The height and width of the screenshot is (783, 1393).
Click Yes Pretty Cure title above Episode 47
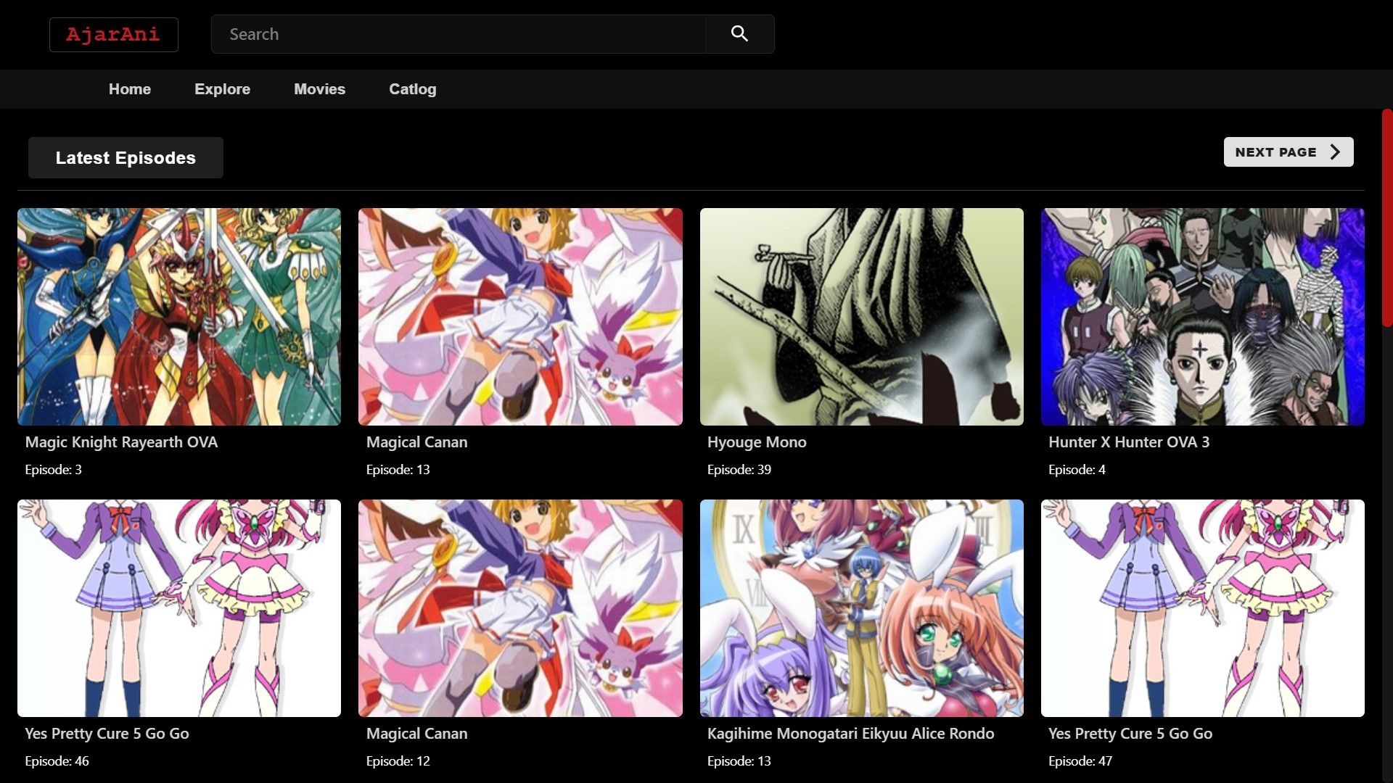(1130, 734)
